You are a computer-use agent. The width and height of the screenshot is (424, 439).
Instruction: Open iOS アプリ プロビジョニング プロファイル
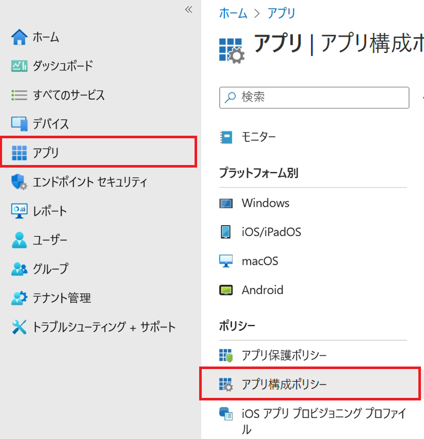click(324, 421)
